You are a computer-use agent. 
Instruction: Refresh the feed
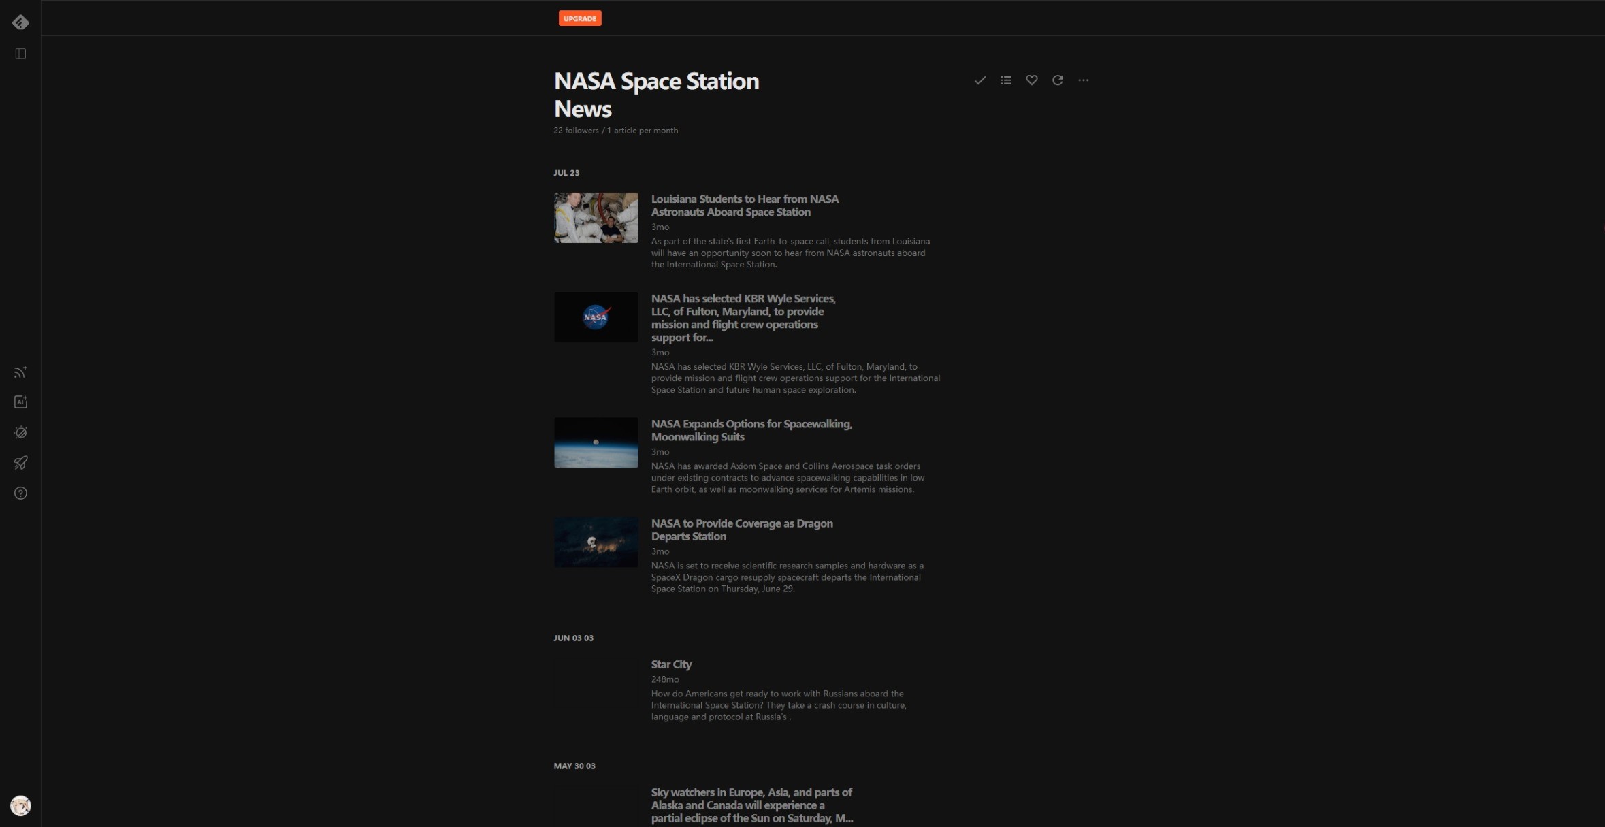point(1058,80)
